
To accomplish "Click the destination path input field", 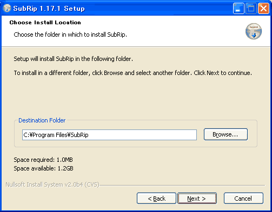I will pyautogui.click(x=109, y=135).
